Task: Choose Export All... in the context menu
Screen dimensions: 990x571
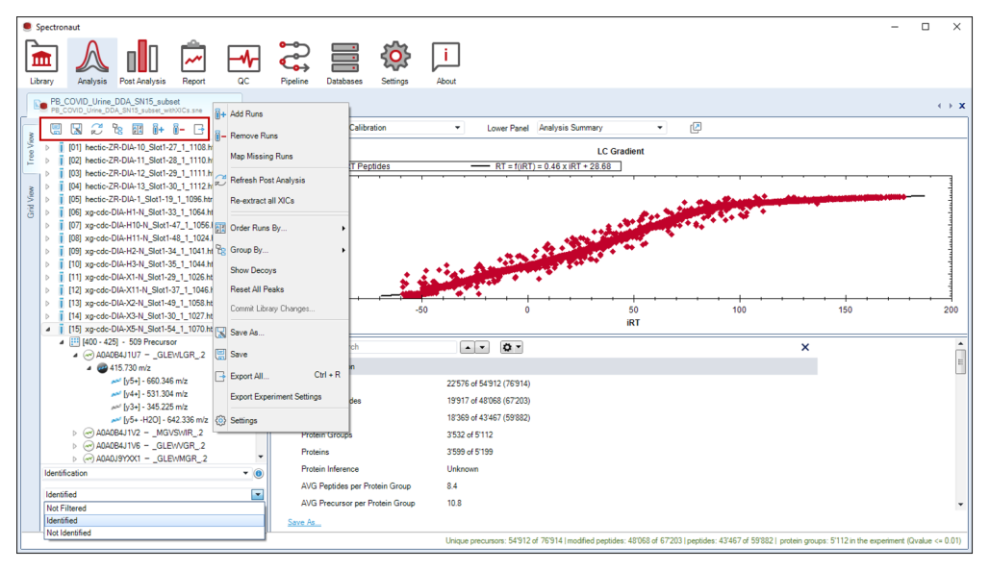Action: coord(281,376)
